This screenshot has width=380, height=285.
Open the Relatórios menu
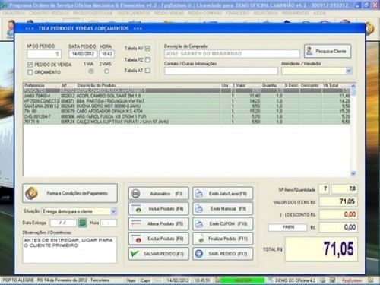265,13
